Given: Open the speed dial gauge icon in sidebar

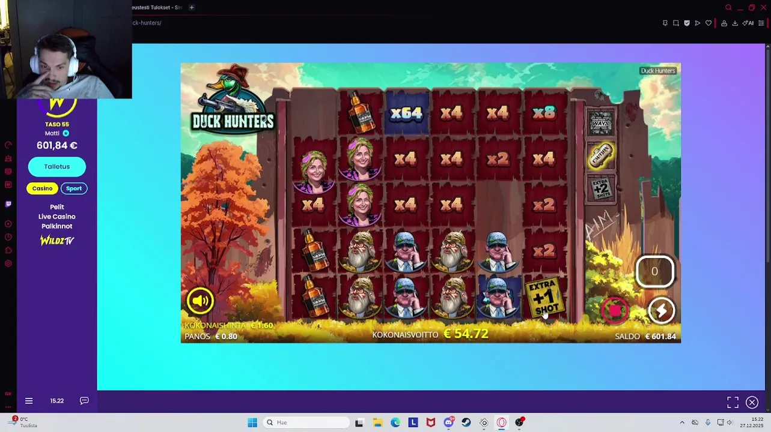Looking at the screenshot, I should pos(8,145).
